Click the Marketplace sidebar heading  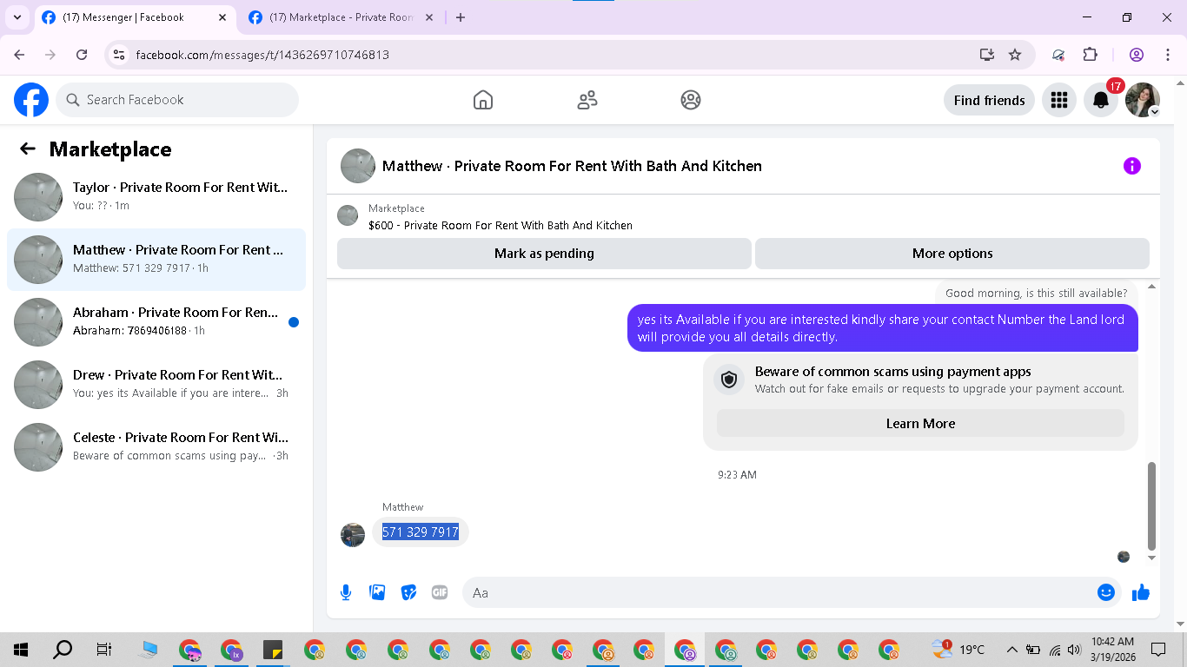tap(110, 149)
